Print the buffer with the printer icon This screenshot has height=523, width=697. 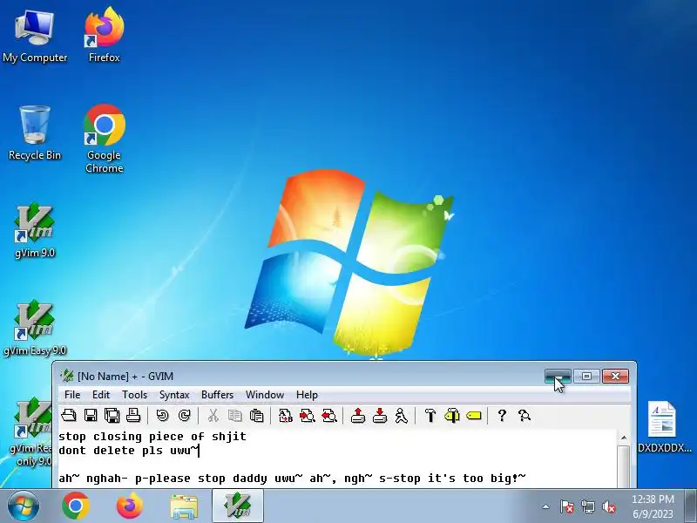pos(133,416)
